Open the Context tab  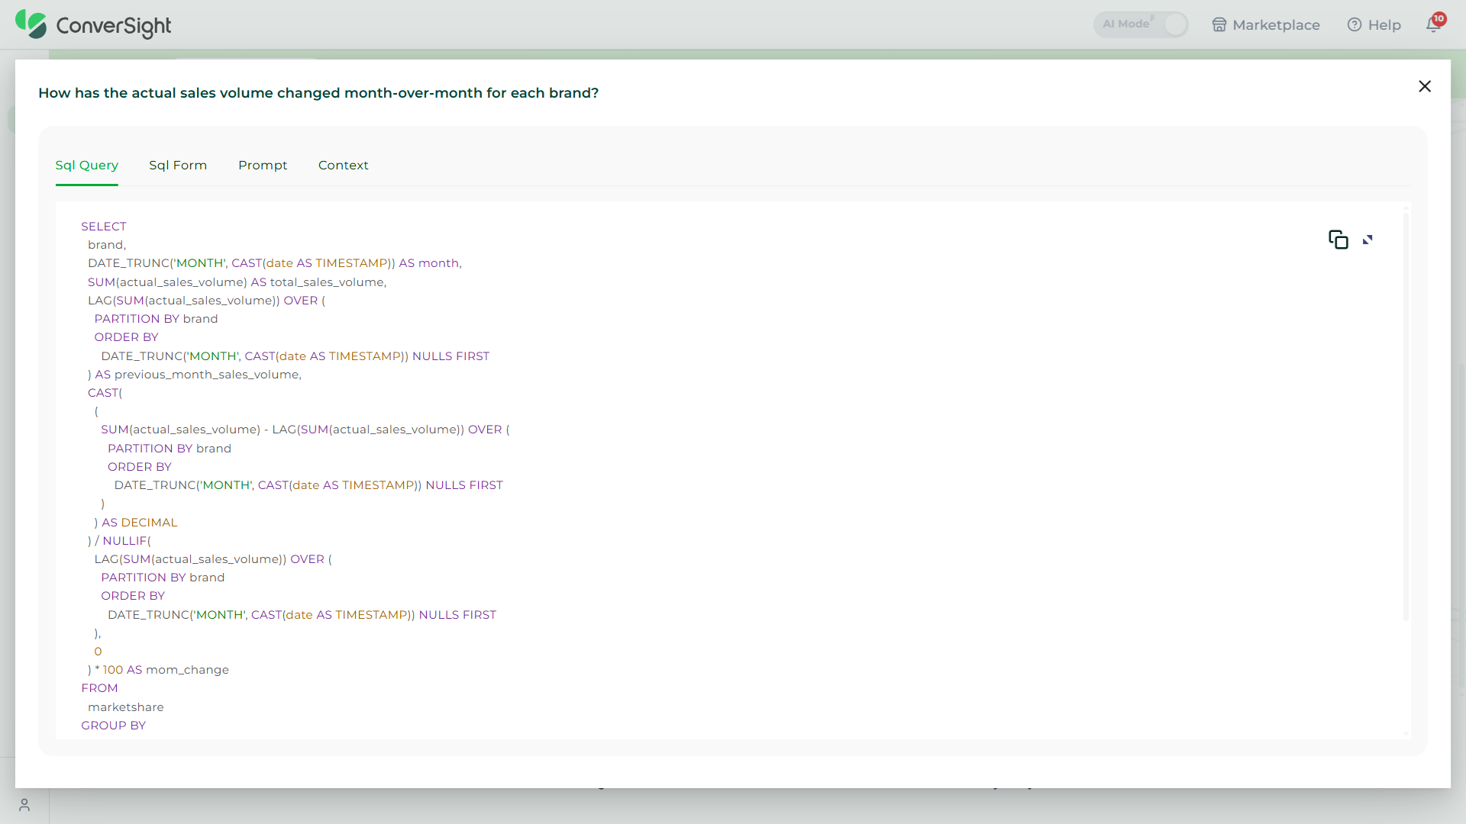(x=344, y=166)
